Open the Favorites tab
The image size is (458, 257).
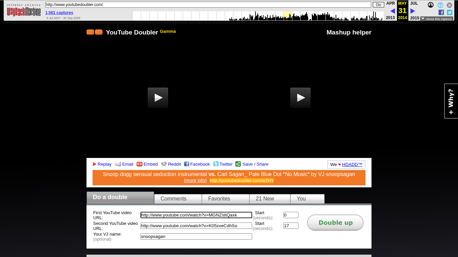[x=226, y=199]
